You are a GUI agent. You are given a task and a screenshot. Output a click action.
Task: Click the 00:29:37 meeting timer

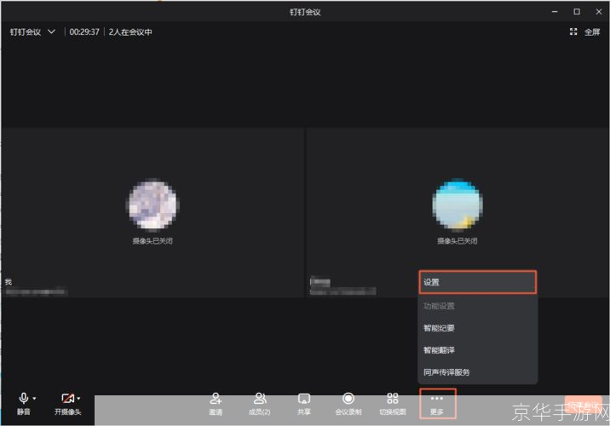pos(84,32)
